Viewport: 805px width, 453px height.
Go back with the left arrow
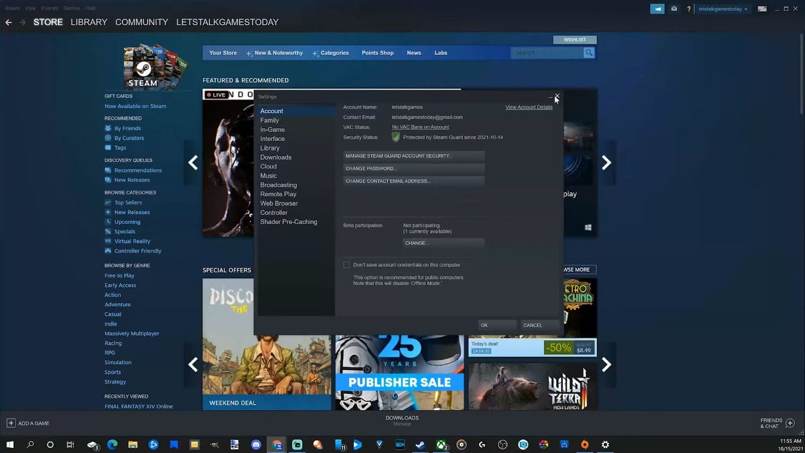tap(9, 22)
